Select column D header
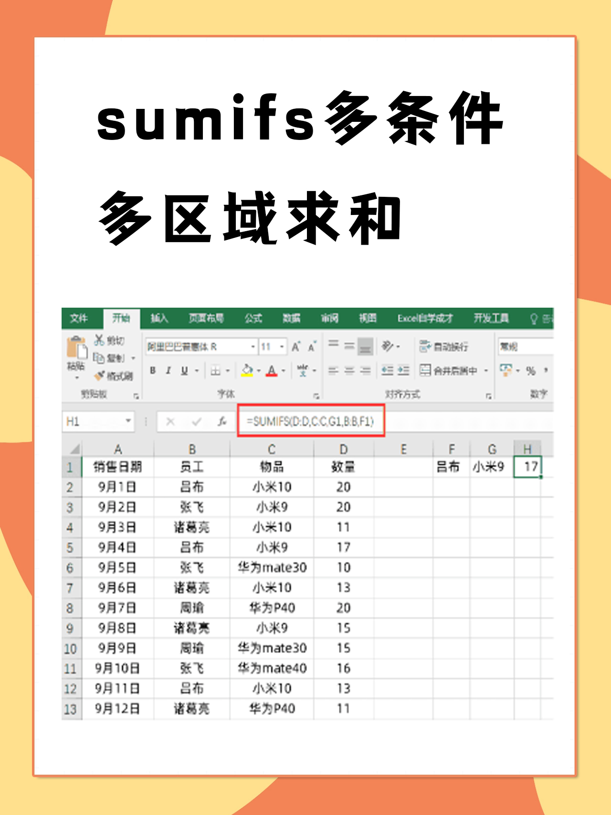This screenshot has width=611, height=815. coord(344,450)
